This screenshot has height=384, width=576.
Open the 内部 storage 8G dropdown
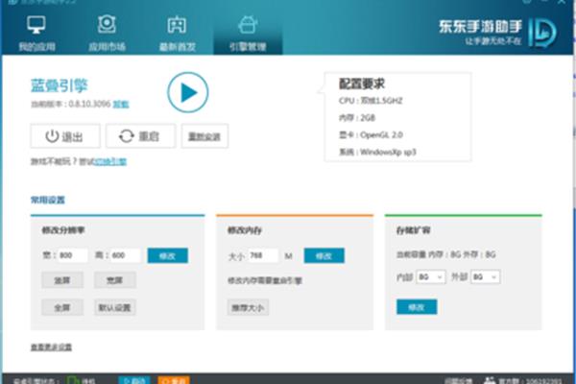pos(431,277)
